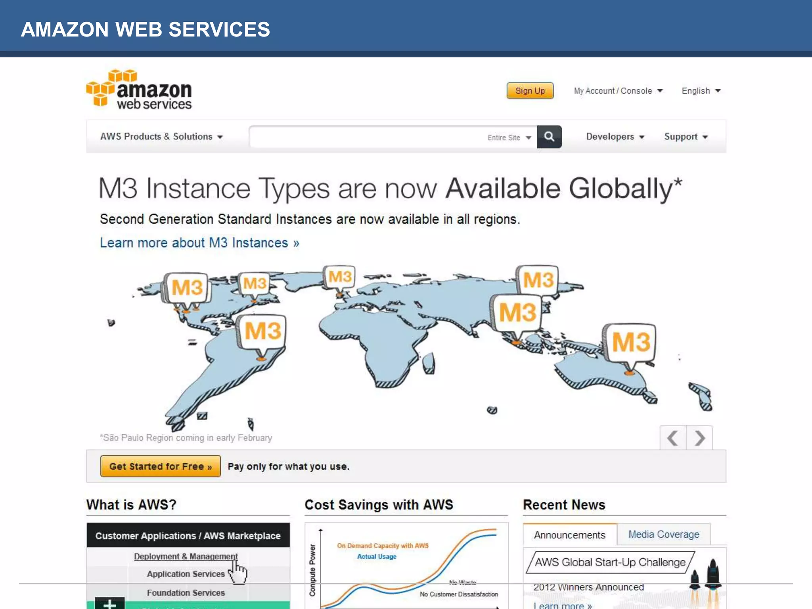Screen dimensions: 812x609
Task: Click the Amazon Web Services logo
Action: click(x=139, y=90)
